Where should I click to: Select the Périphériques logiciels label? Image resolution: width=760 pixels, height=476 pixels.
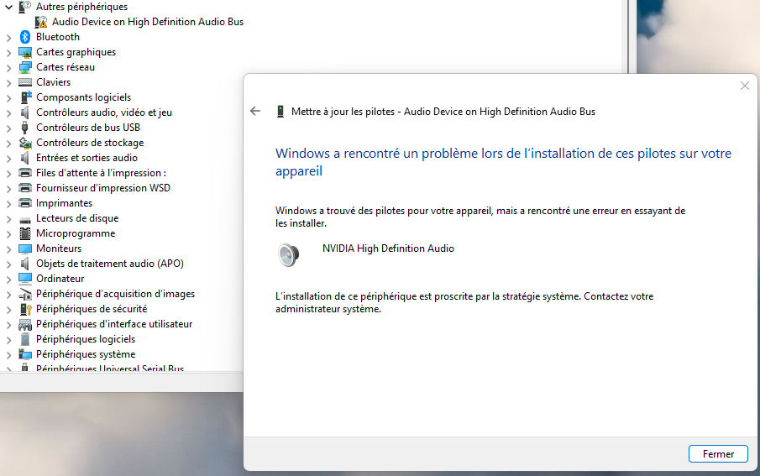click(86, 339)
